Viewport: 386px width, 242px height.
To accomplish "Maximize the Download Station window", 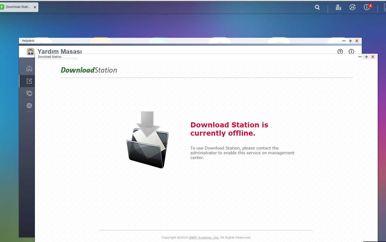I will pyautogui.click(x=366, y=57).
